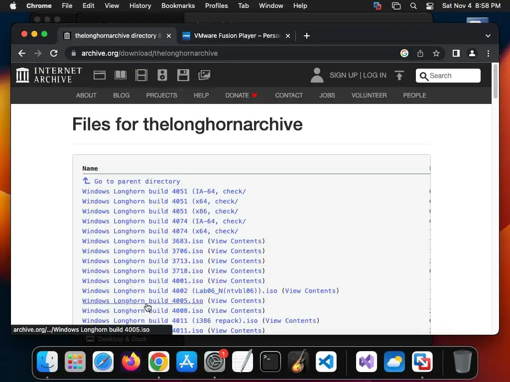Click the Upload arrow icon

[x=399, y=75]
